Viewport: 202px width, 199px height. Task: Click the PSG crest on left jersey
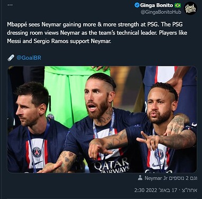click(x=37, y=152)
